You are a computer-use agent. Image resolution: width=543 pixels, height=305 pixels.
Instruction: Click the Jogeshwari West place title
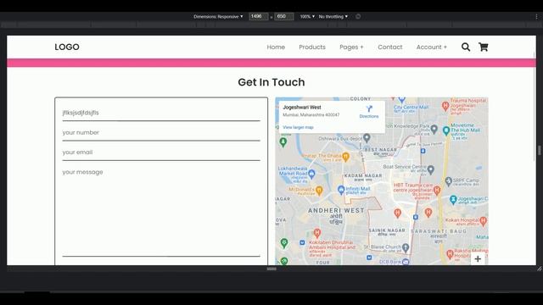(302, 108)
